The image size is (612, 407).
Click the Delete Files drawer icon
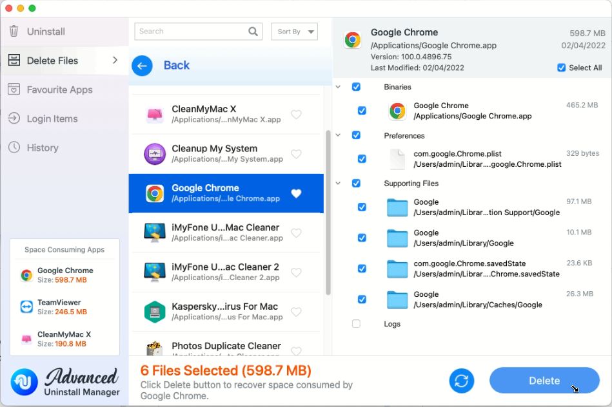tap(15, 60)
